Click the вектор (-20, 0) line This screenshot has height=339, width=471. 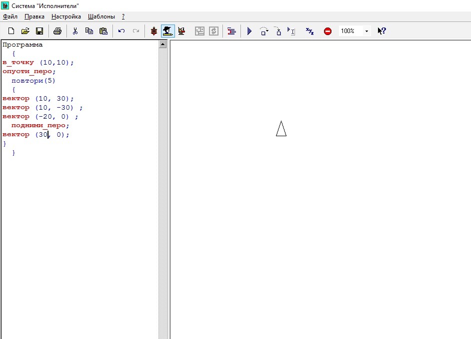pyautogui.click(x=40, y=117)
